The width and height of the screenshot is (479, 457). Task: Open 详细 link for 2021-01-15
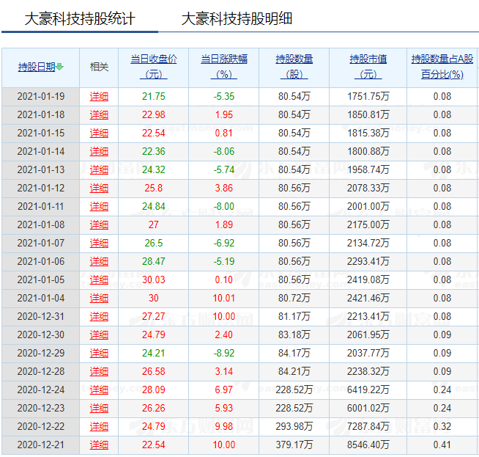click(x=99, y=134)
